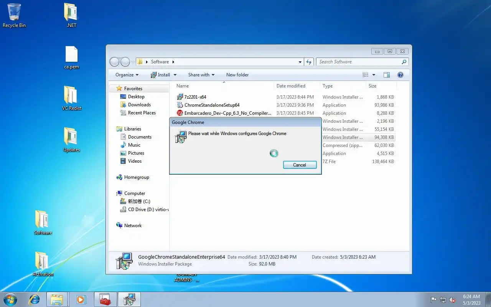Click the Action Center flag tray icon
Viewport: 491px width, 307px height.
433,300
